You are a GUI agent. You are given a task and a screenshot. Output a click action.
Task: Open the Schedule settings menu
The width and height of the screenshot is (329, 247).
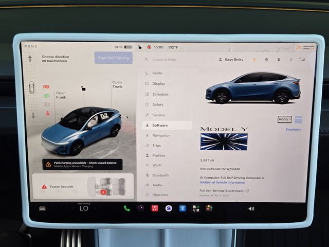tap(167, 94)
